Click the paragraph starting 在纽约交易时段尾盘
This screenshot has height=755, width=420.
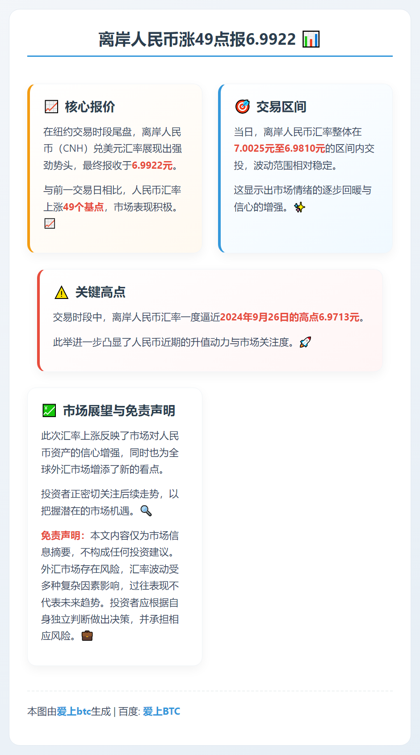pyautogui.click(x=113, y=149)
